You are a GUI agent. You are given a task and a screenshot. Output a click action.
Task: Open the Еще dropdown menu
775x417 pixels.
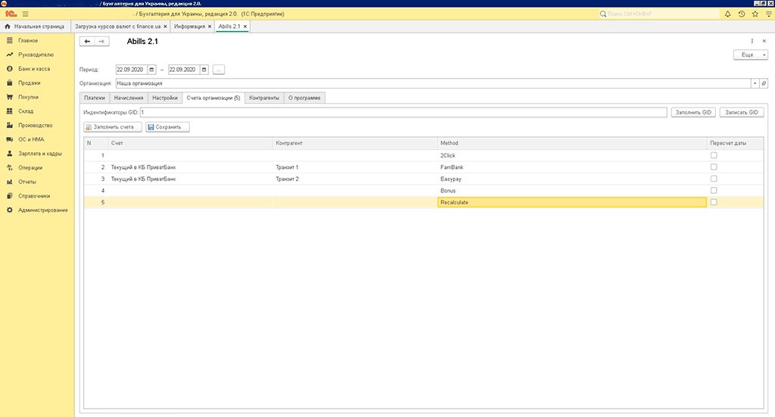click(750, 55)
